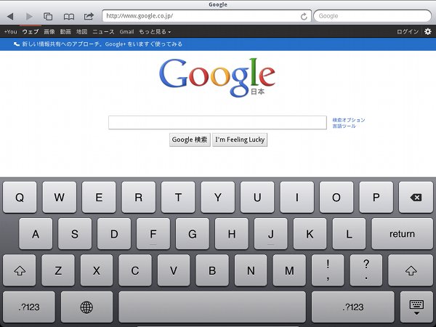Open the 画像 images tab
Viewport: 436px width, 327px height.
pos(49,32)
